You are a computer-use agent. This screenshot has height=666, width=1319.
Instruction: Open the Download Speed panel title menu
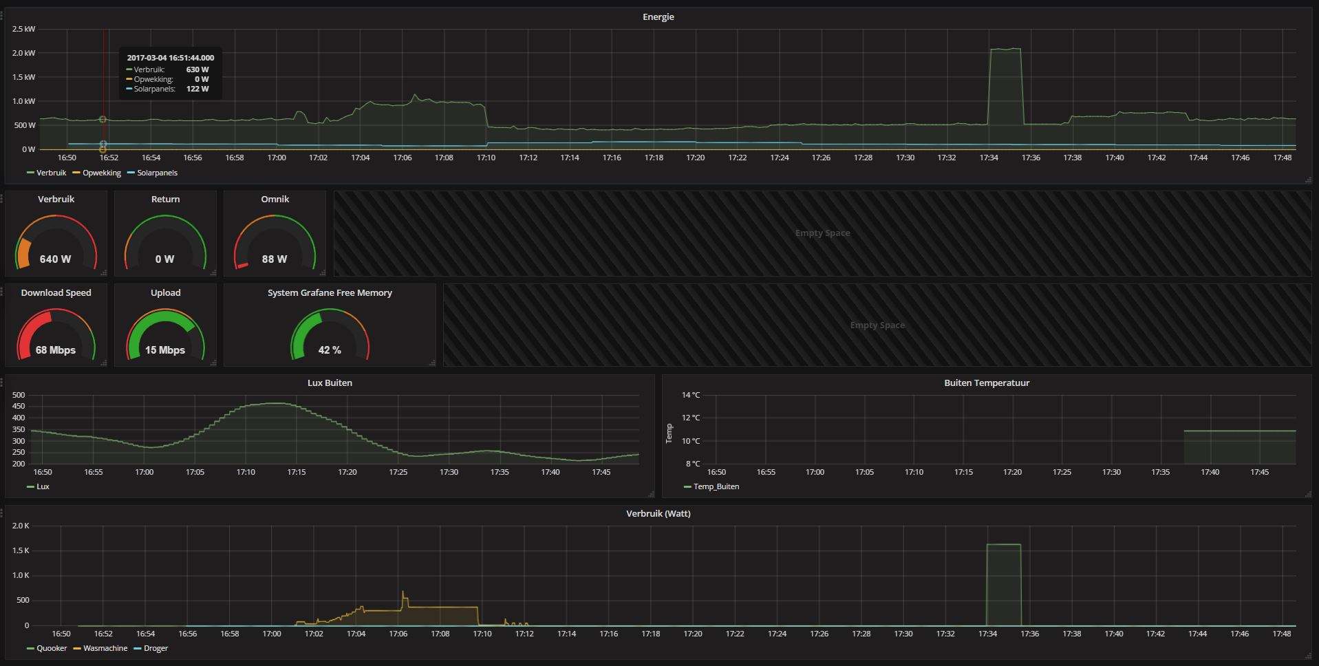pyautogui.click(x=56, y=292)
